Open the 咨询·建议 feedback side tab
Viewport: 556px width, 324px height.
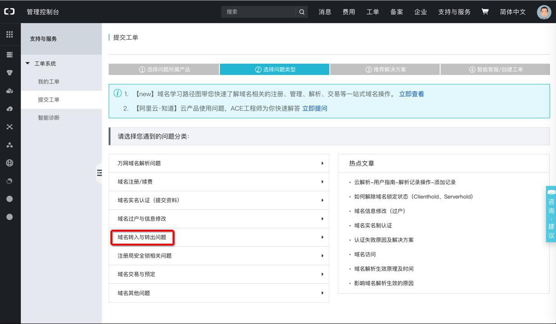point(551,214)
